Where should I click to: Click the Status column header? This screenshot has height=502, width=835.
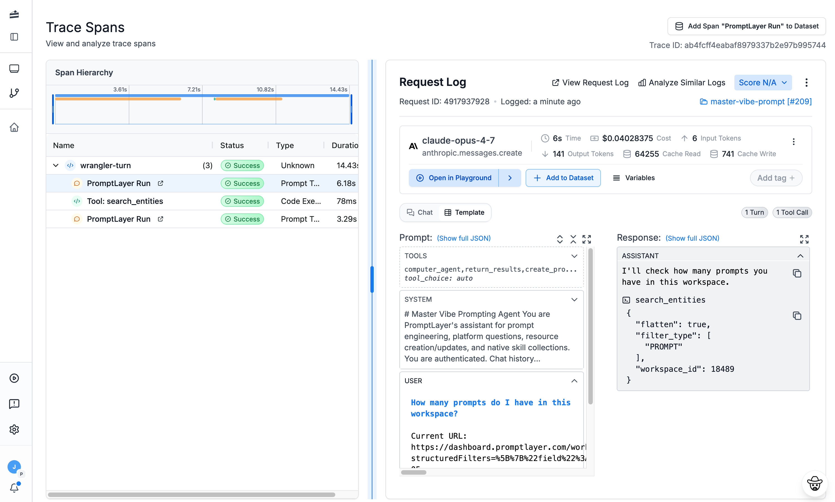click(232, 146)
